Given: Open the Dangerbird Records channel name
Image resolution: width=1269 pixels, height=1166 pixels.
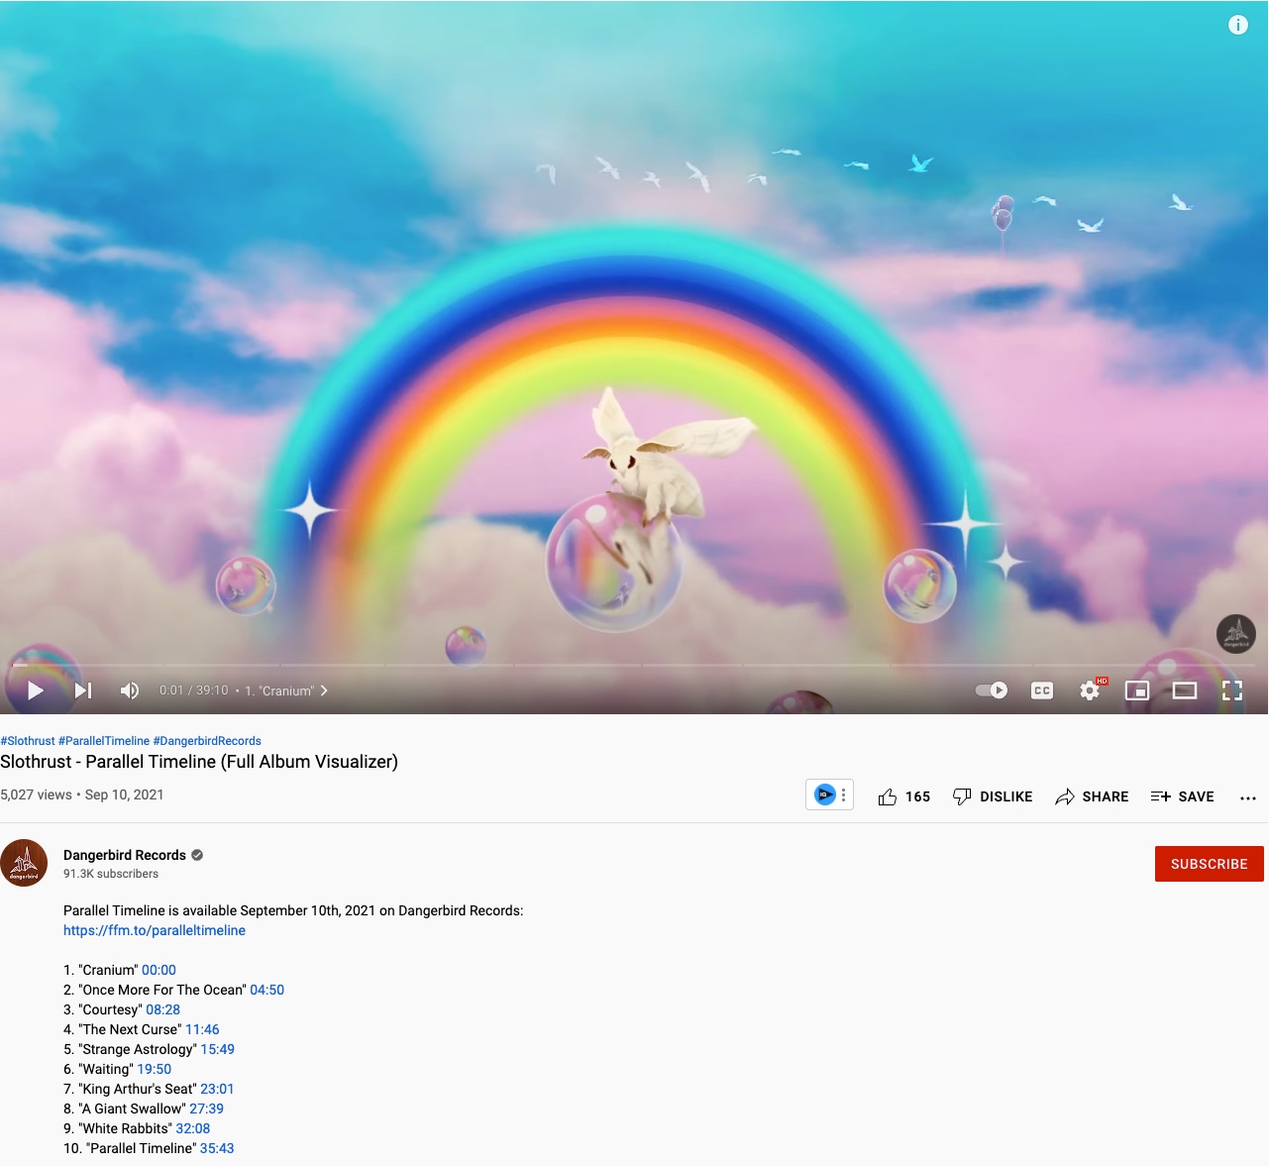Looking at the screenshot, I should [x=125, y=855].
